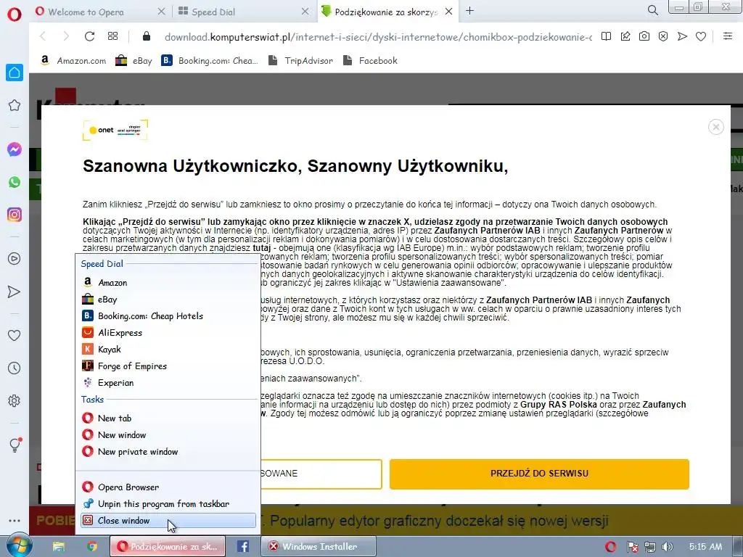Viewport: 743px width, 557px height.
Task: Open Easy Setup menu icon
Action: [x=728, y=36]
